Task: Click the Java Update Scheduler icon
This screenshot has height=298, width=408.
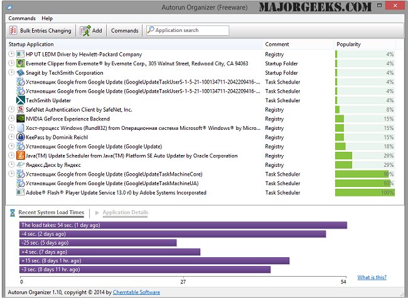Action: [x=20, y=156]
